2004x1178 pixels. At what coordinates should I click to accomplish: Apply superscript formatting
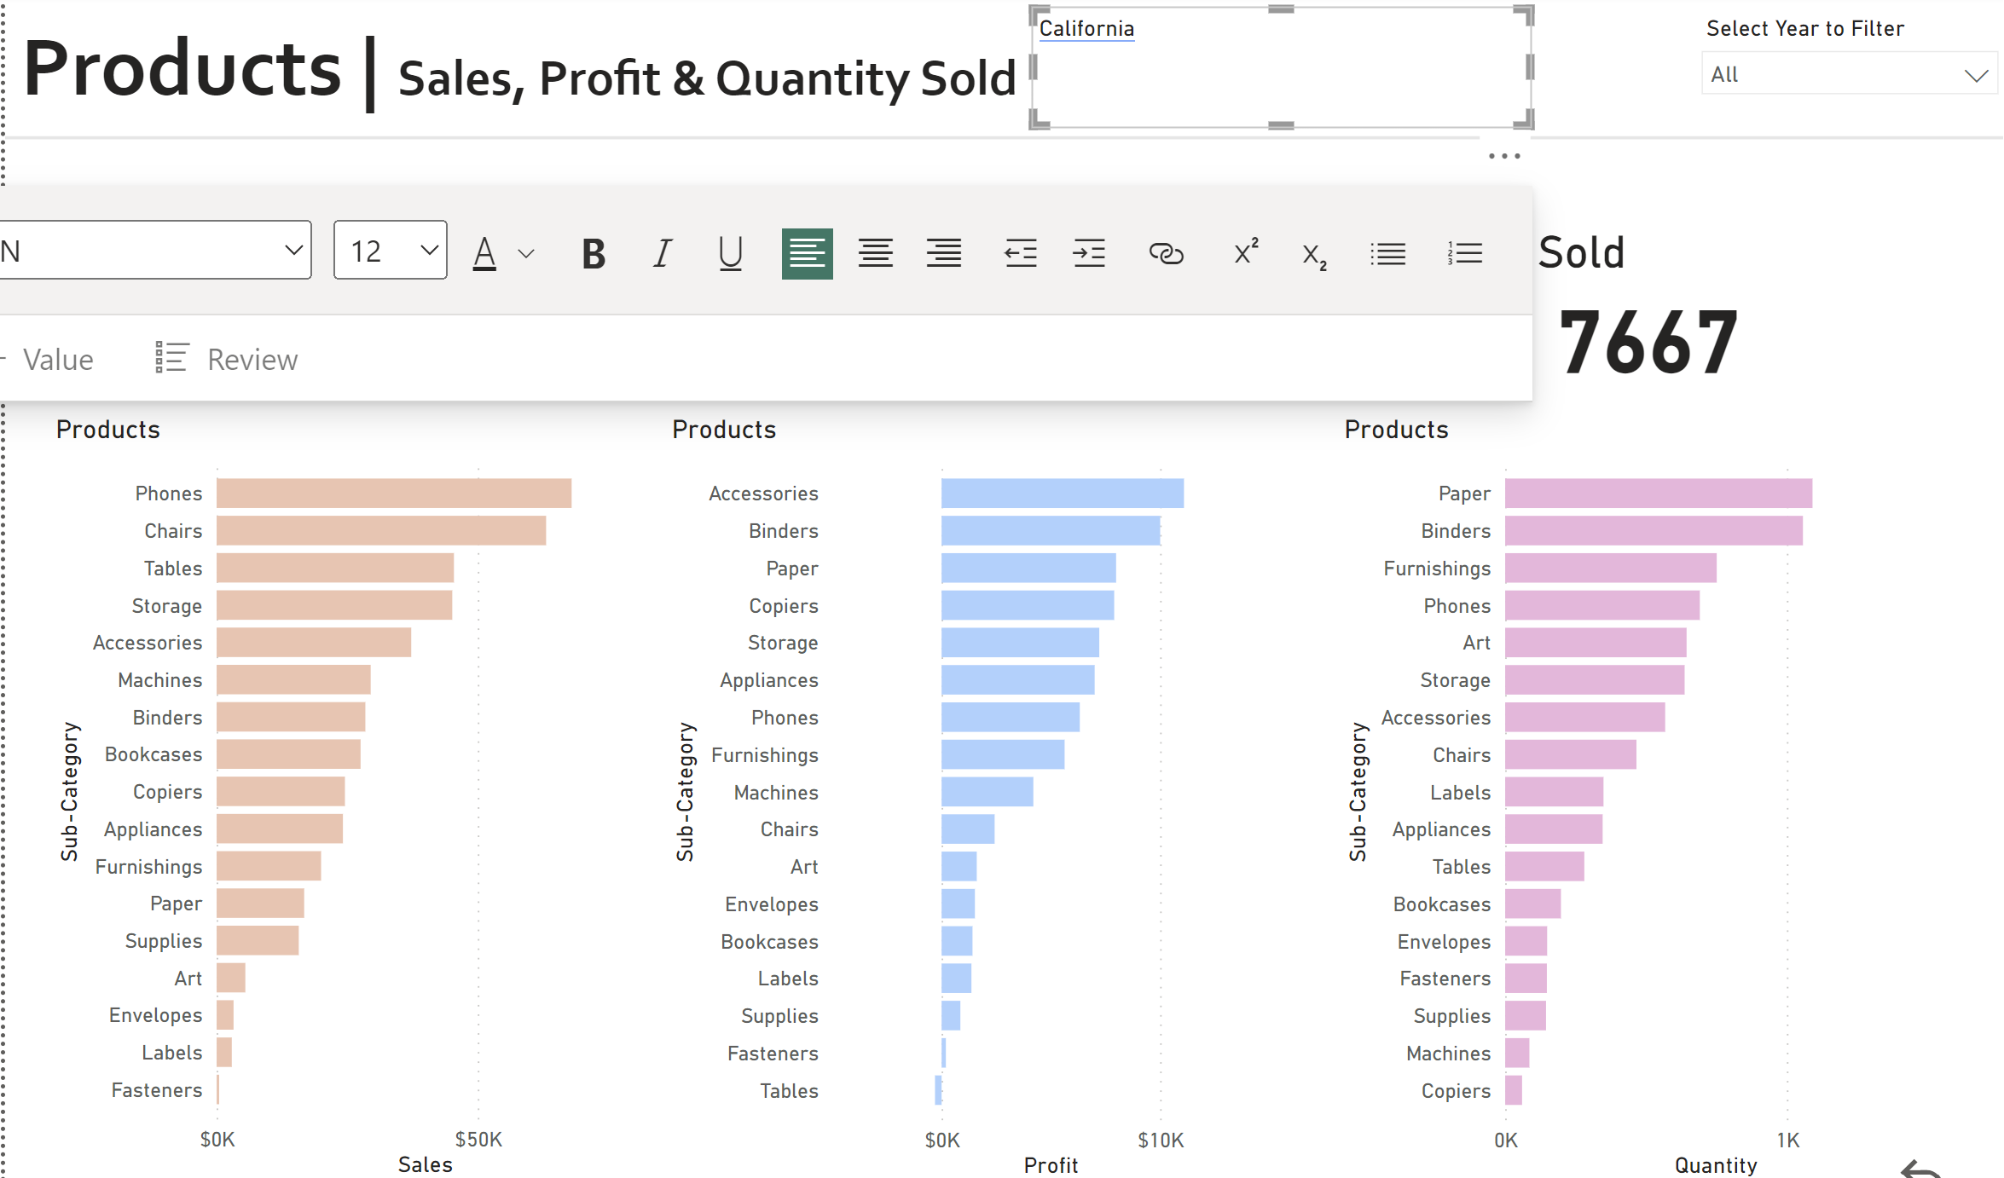[x=1246, y=251]
